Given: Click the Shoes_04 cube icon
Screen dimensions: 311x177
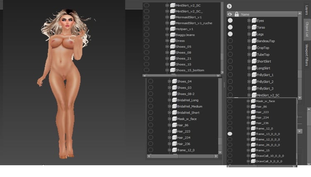Looking at the screenshot, I should click(x=174, y=81).
